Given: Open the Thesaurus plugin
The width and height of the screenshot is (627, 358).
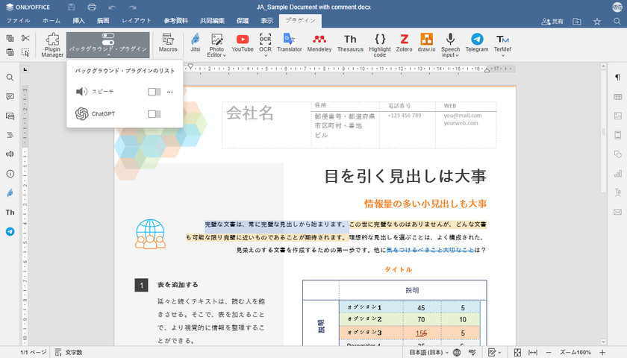Looking at the screenshot, I should pyautogui.click(x=349, y=43).
